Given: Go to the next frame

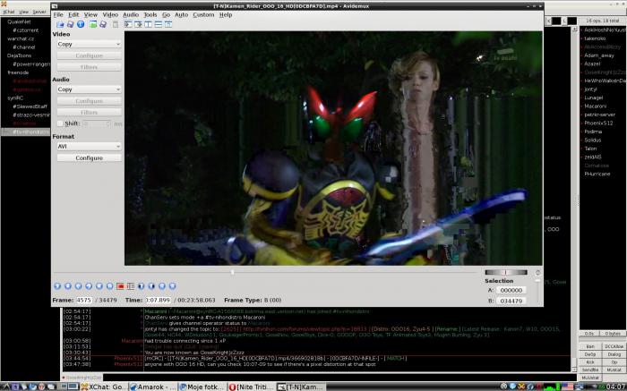Looking at the screenshot, I should [89, 286].
